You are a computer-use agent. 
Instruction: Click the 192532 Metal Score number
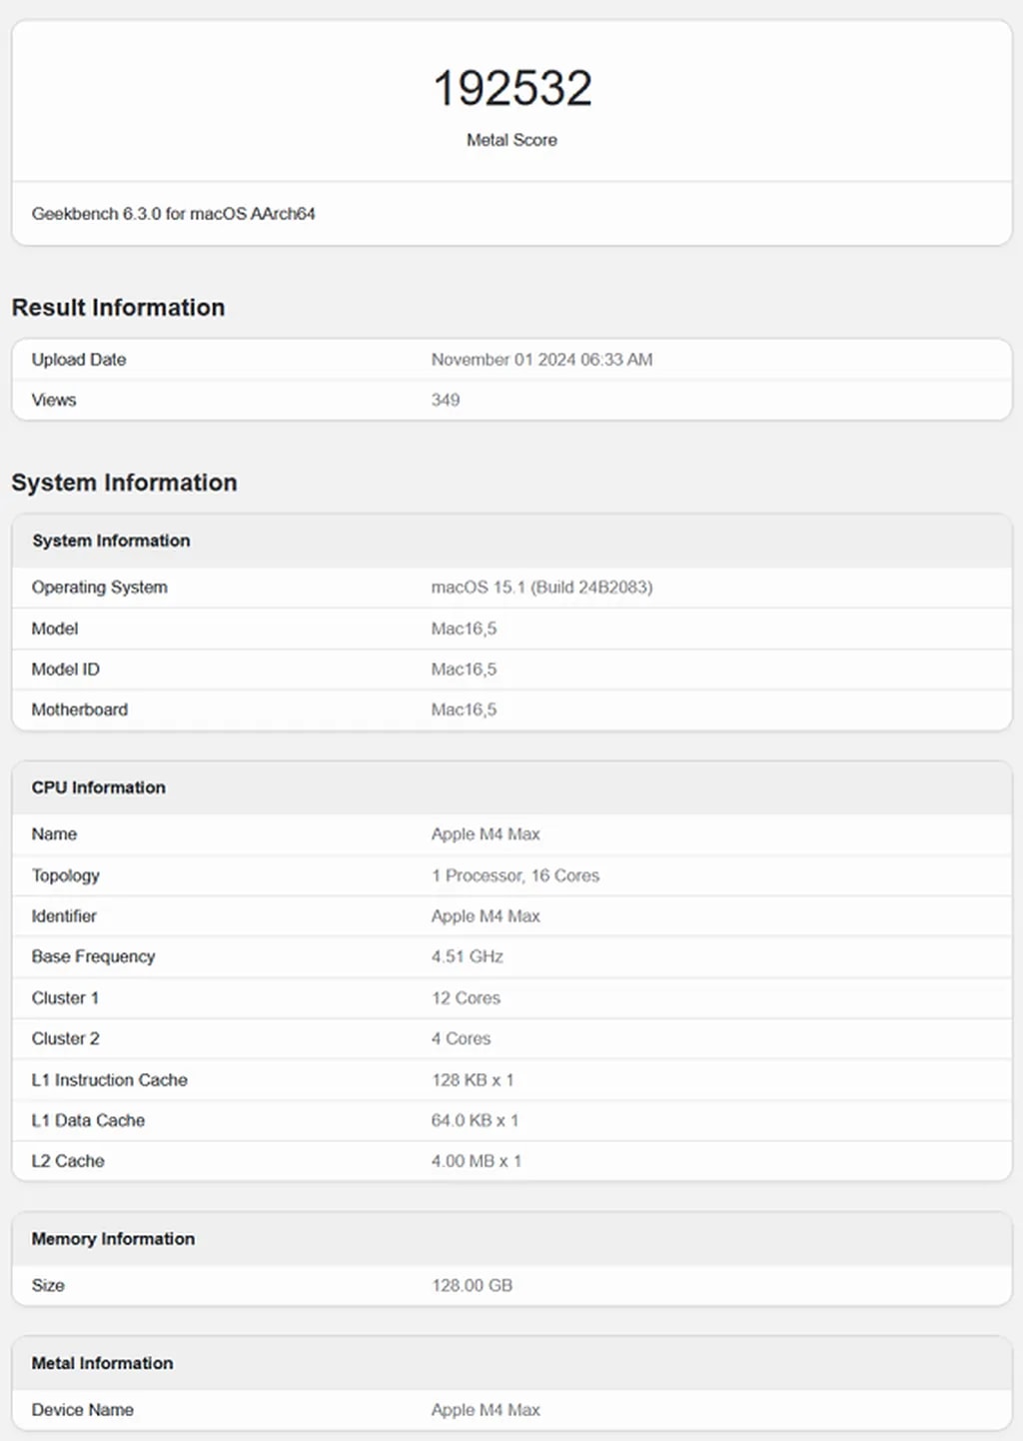(x=511, y=89)
